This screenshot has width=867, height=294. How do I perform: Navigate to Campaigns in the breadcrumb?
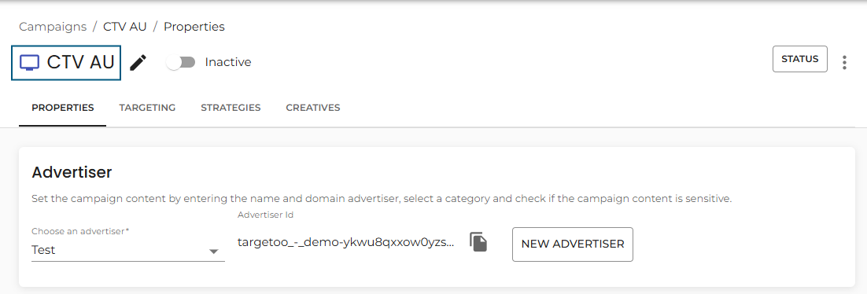point(53,27)
